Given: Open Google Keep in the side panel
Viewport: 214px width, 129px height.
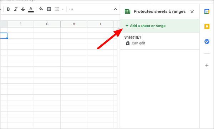Looking at the screenshot, I should pos(207,26).
